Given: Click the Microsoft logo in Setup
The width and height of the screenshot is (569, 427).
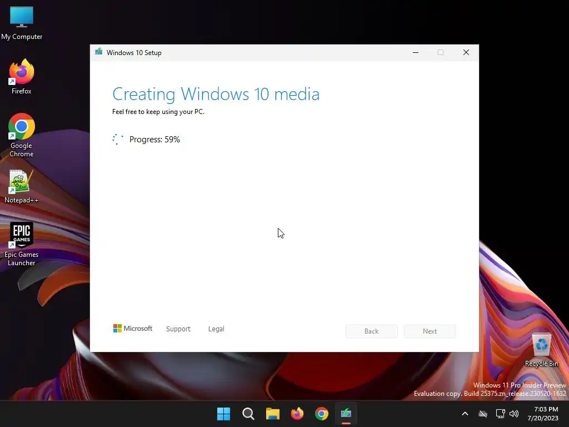Looking at the screenshot, I should [x=133, y=328].
